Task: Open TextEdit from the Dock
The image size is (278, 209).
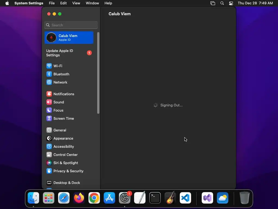Action: 140,198
